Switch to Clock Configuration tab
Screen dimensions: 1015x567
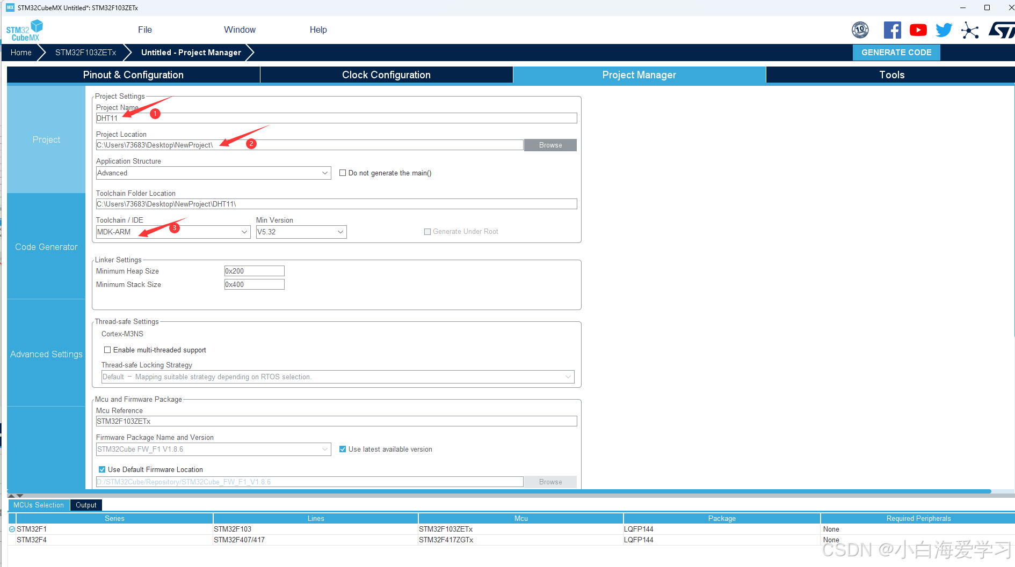coord(386,75)
